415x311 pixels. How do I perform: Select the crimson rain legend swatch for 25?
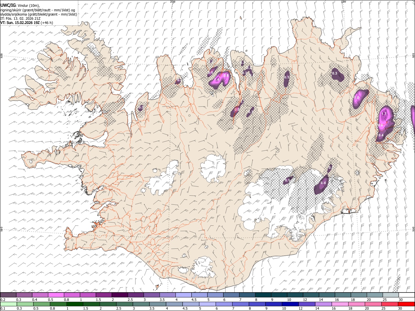[389, 304]
